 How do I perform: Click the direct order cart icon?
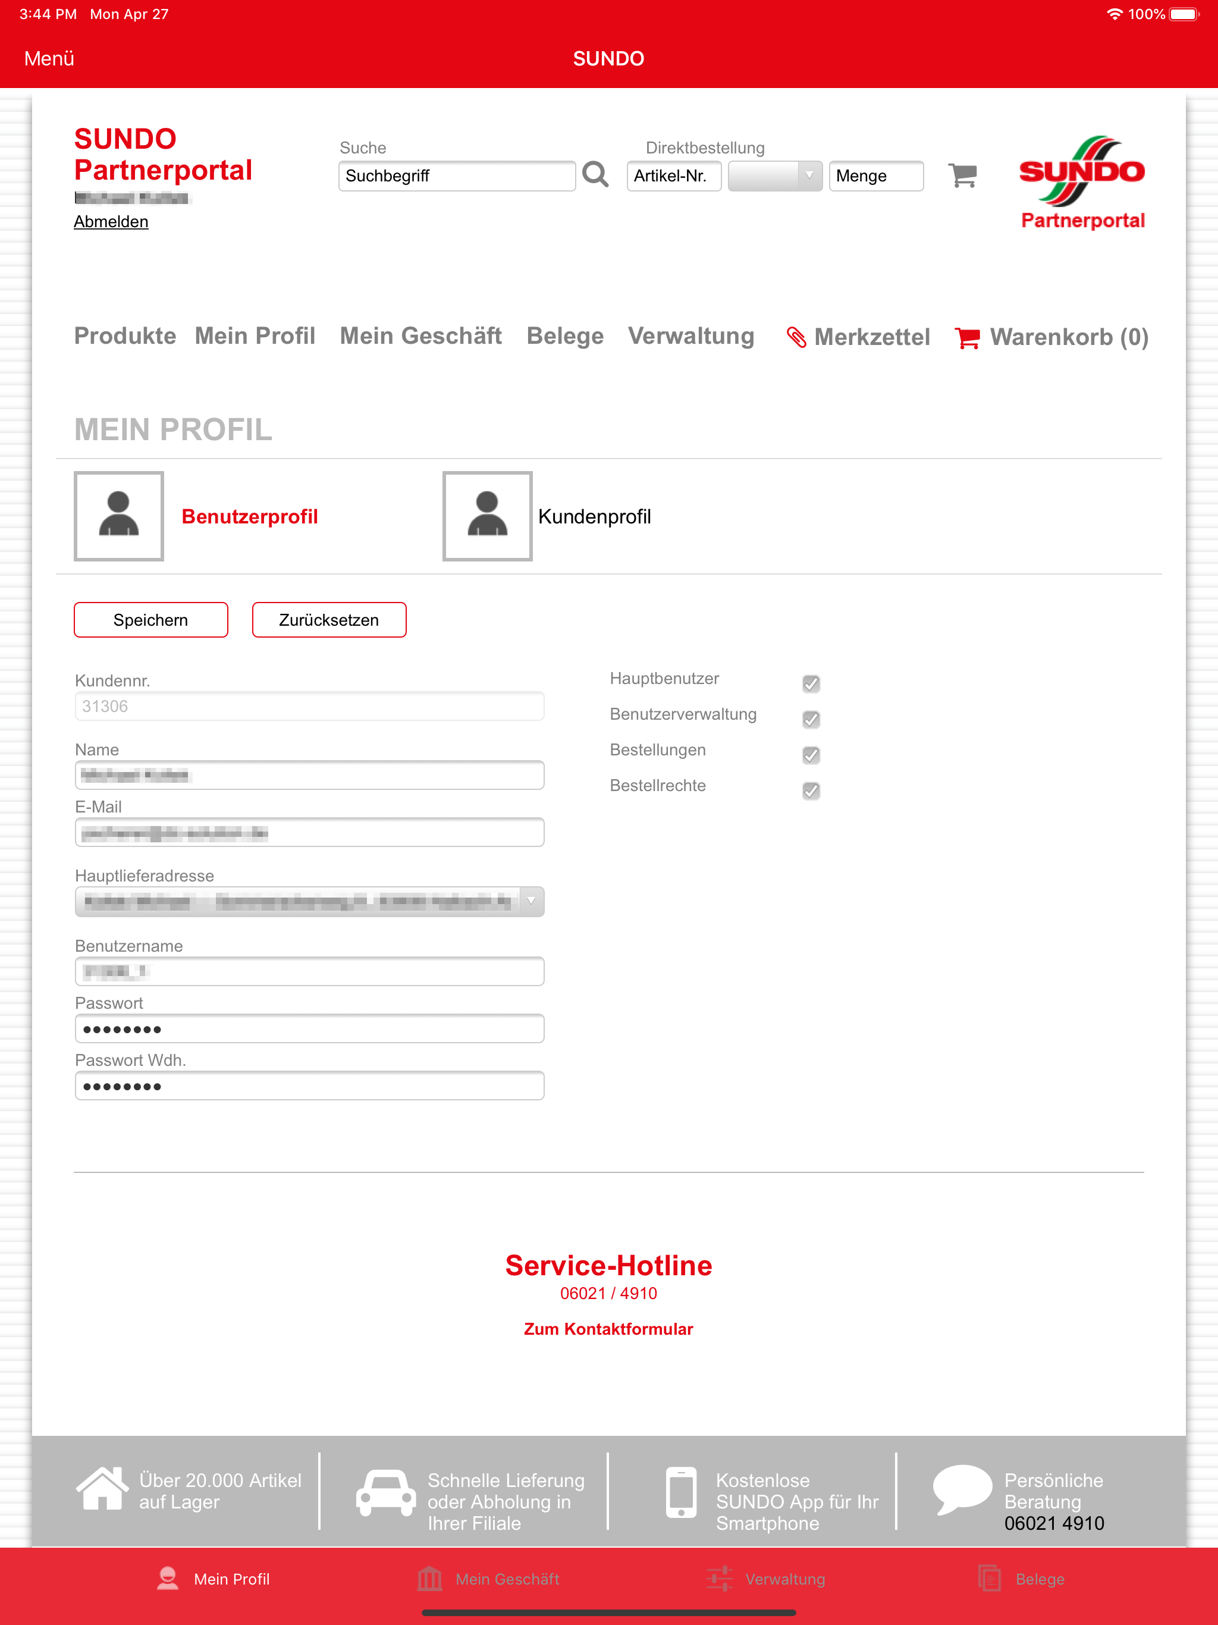962,175
